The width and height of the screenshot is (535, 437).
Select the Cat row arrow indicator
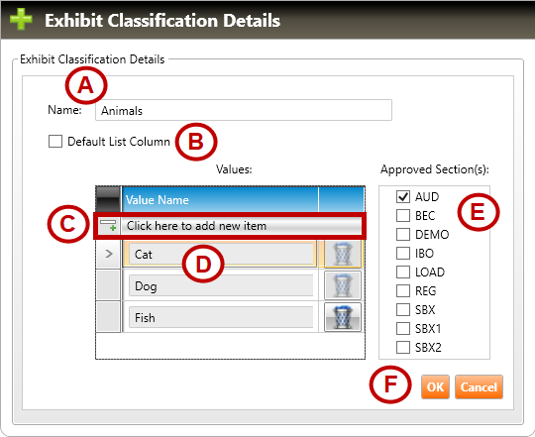109,254
